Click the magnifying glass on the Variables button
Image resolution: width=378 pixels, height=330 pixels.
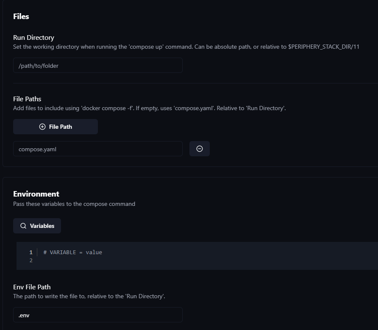[x=23, y=225]
